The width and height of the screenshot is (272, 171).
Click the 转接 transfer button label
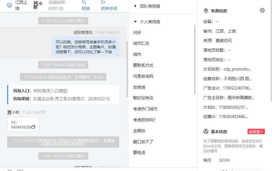click(x=86, y=8)
